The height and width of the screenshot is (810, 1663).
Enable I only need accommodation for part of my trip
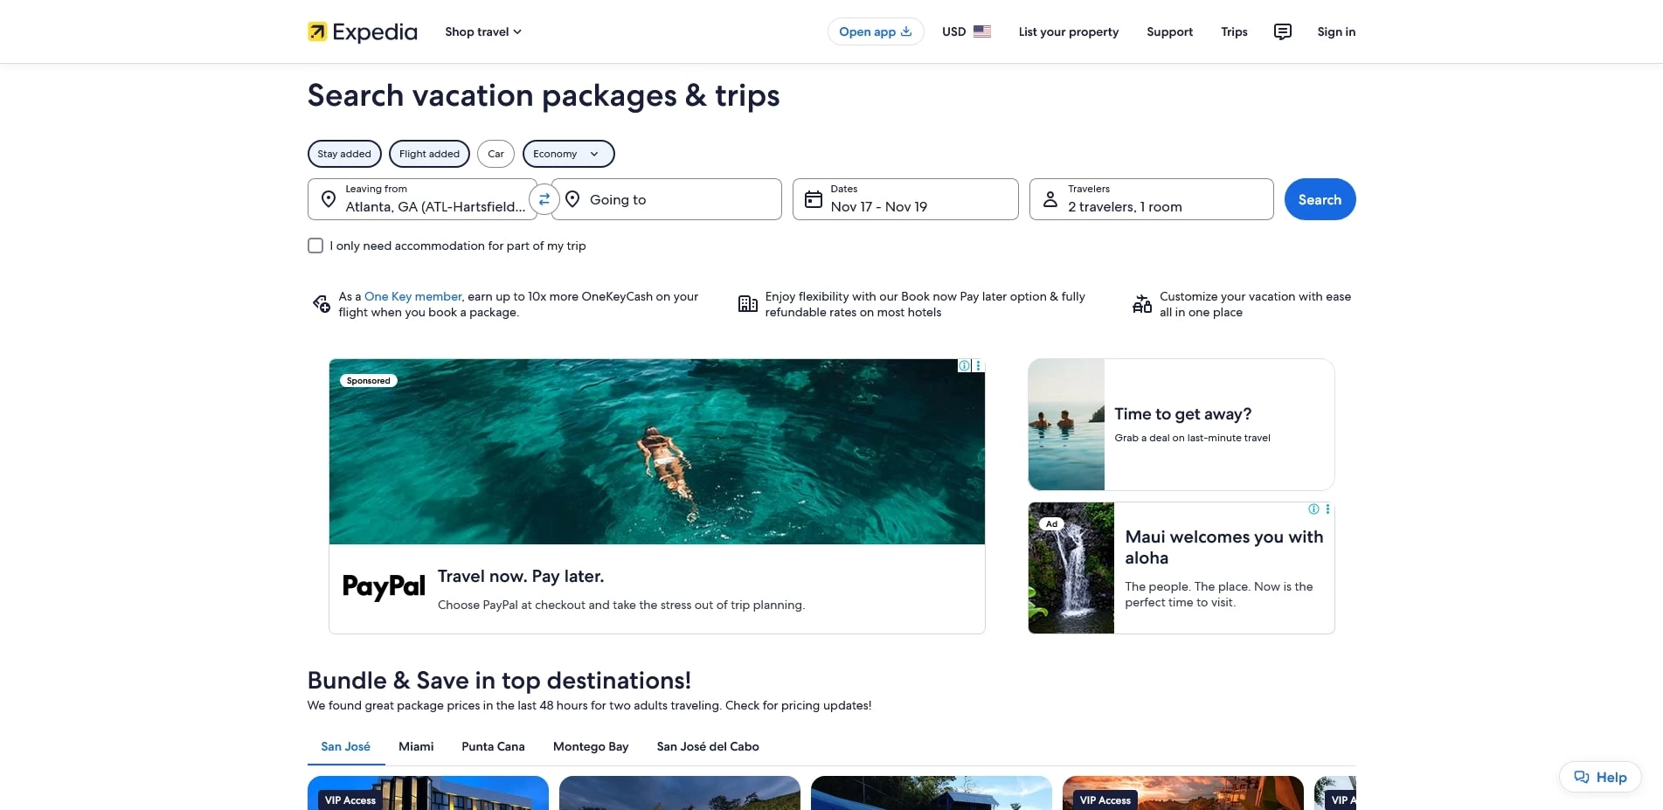click(x=315, y=246)
